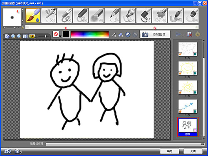Open the preferences gear icon at bottom left

click(7, 151)
